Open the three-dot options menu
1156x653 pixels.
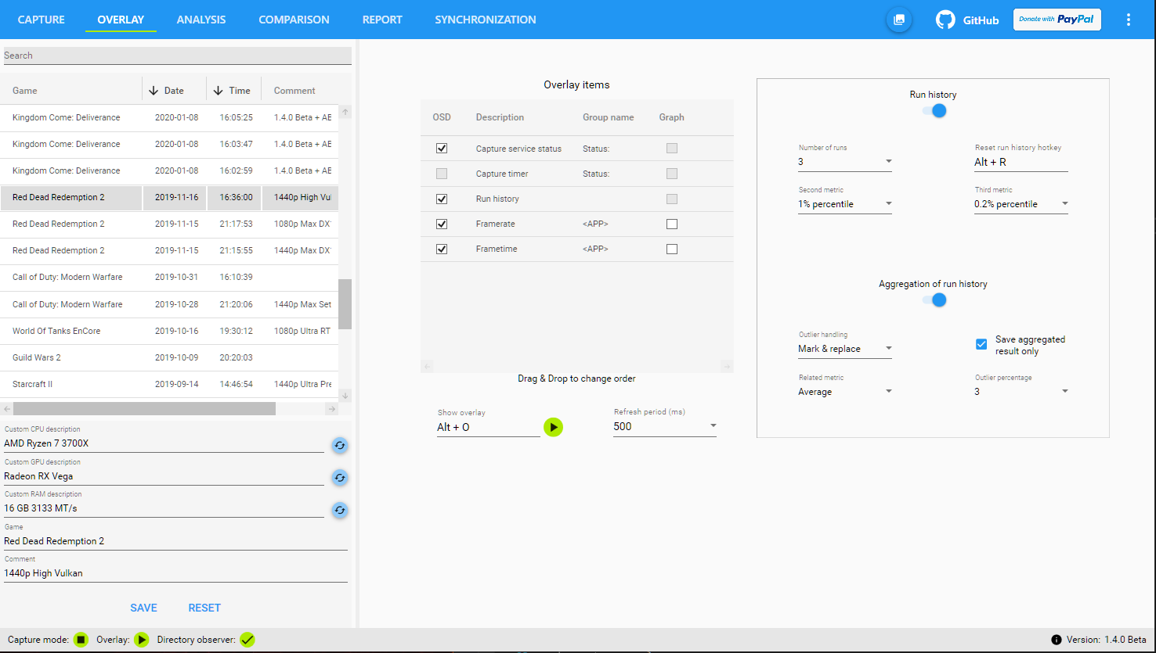click(1129, 20)
